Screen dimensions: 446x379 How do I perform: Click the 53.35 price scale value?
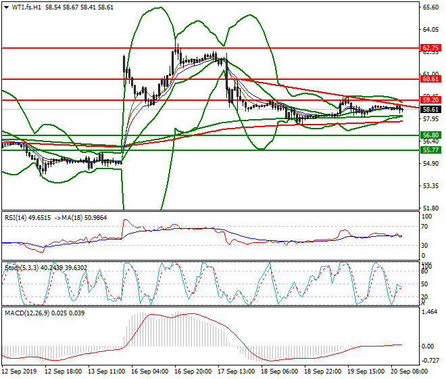[x=430, y=186]
